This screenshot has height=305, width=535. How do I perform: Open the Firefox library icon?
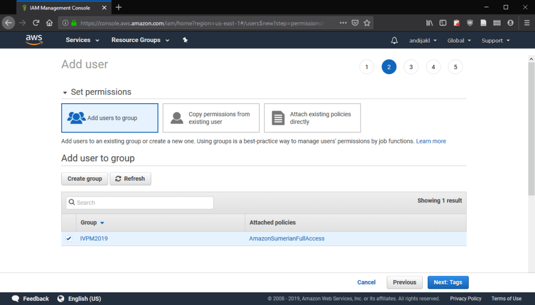429,23
